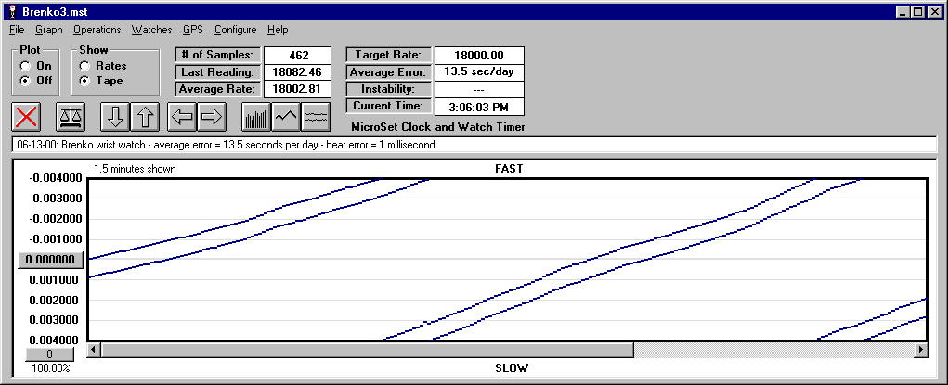Select the bar graph display icon
The image size is (948, 385).
click(256, 117)
